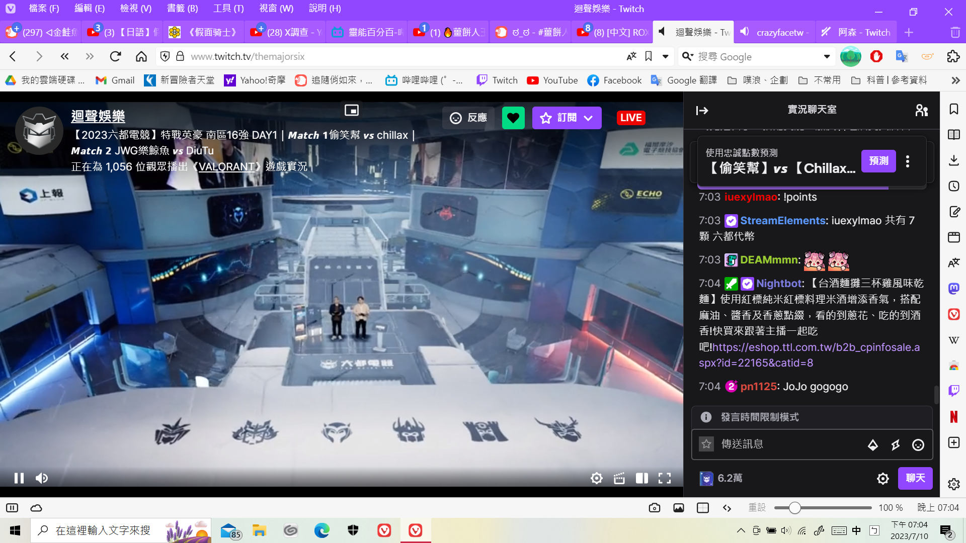The width and height of the screenshot is (966, 543).
Task: Reload the current page
Action: pos(115,56)
